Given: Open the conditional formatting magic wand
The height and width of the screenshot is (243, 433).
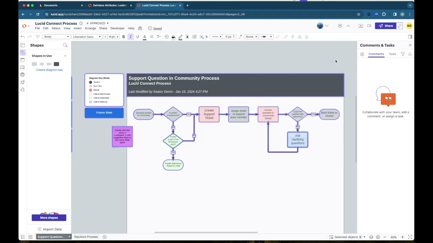Looking at the screenshot, I should [202, 37].
